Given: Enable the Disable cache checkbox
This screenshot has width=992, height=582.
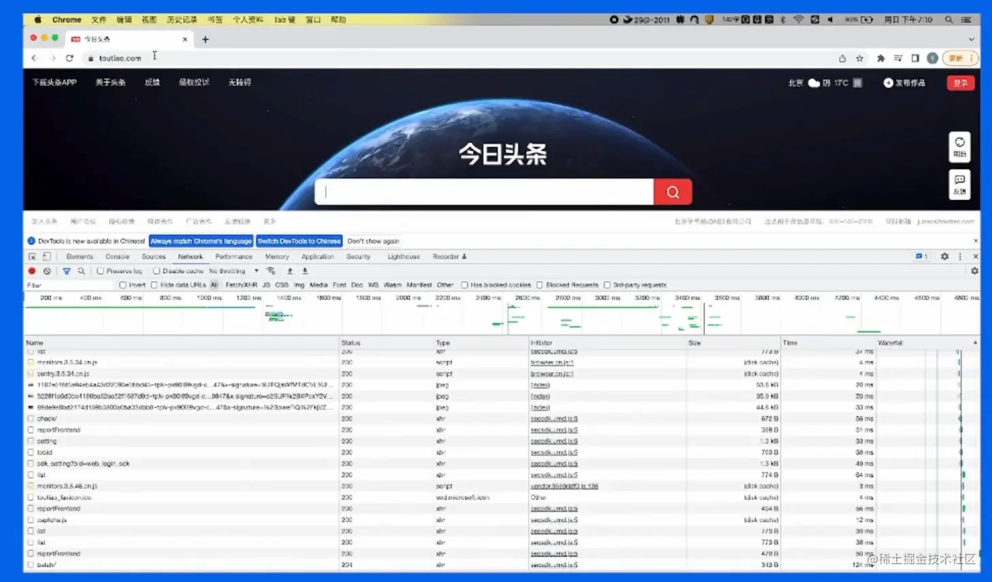Looking at the screenshot, I should pos(156,271).
